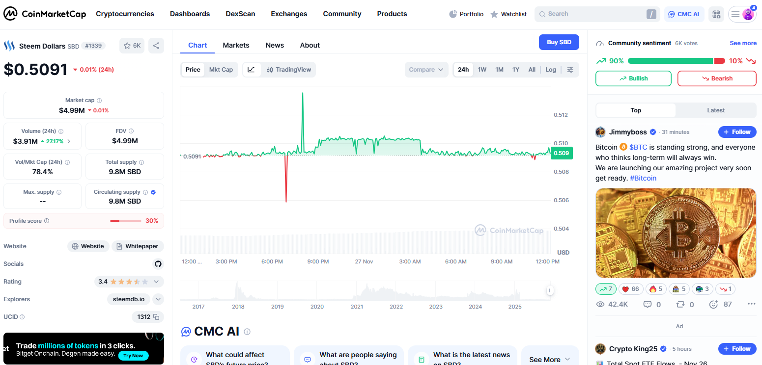This screenshot has width=762, height=365.
Task: Switch to Latest posts tab
Action: [x=715, y=110]
